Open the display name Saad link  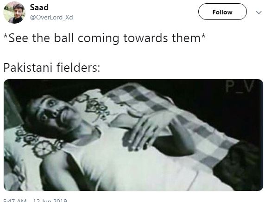pos(39,7)
